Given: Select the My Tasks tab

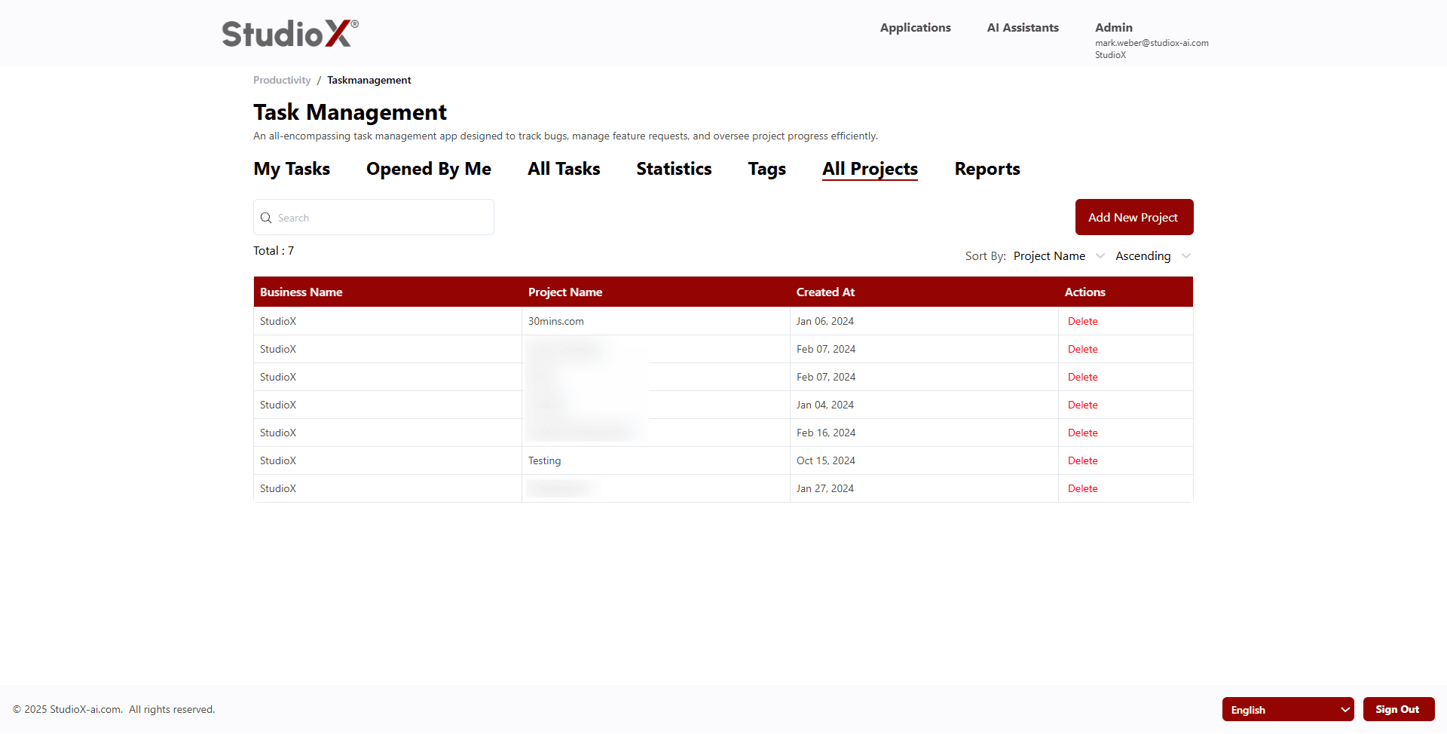Looking at the screenshot, I should [292, 169].
